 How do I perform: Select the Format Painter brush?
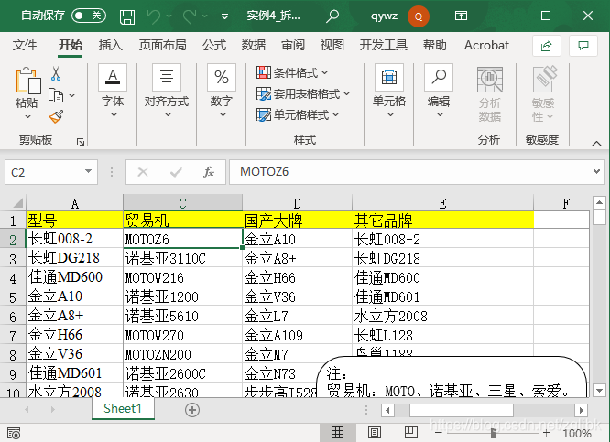56,116
